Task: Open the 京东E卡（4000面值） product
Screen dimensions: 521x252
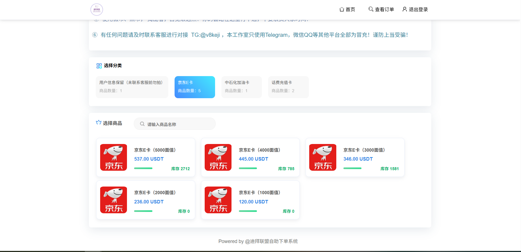Action: [260, 150]
